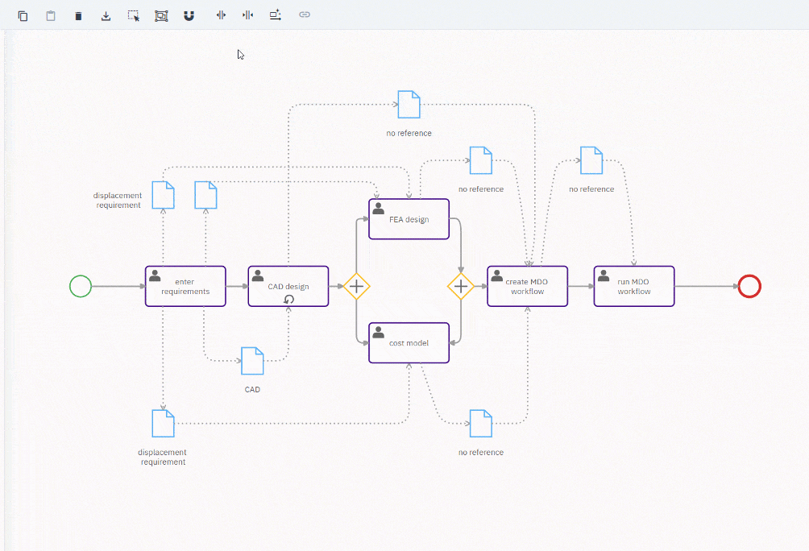Image resolution: width=809 pixels, height=551 pixels.
Task: Click "displacement requirement" label at diagram bottom
Action: coord(163,457)
